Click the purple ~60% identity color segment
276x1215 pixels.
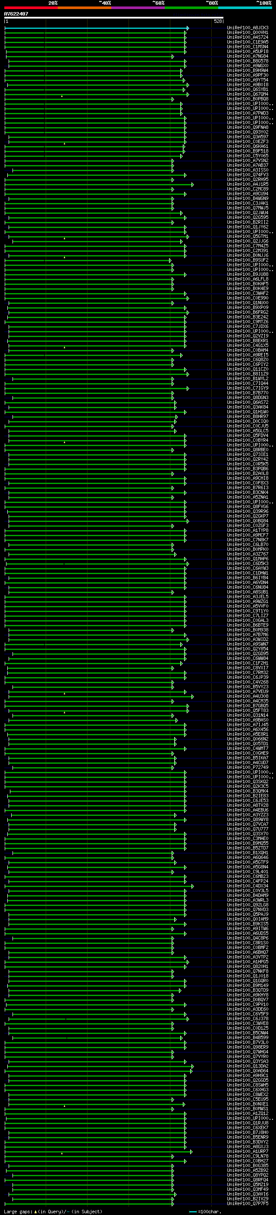138,8
